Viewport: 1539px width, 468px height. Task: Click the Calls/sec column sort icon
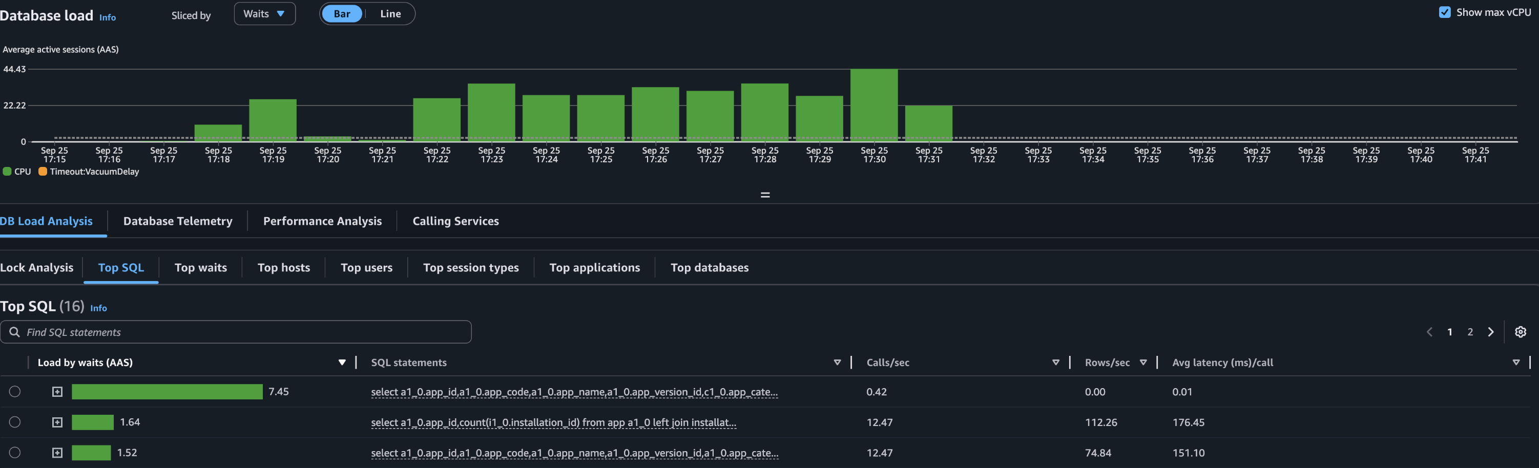1056,363
